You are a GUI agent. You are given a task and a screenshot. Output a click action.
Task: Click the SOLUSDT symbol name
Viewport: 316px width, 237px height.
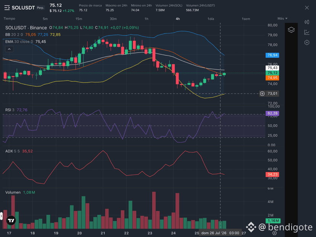pos(23,8)
